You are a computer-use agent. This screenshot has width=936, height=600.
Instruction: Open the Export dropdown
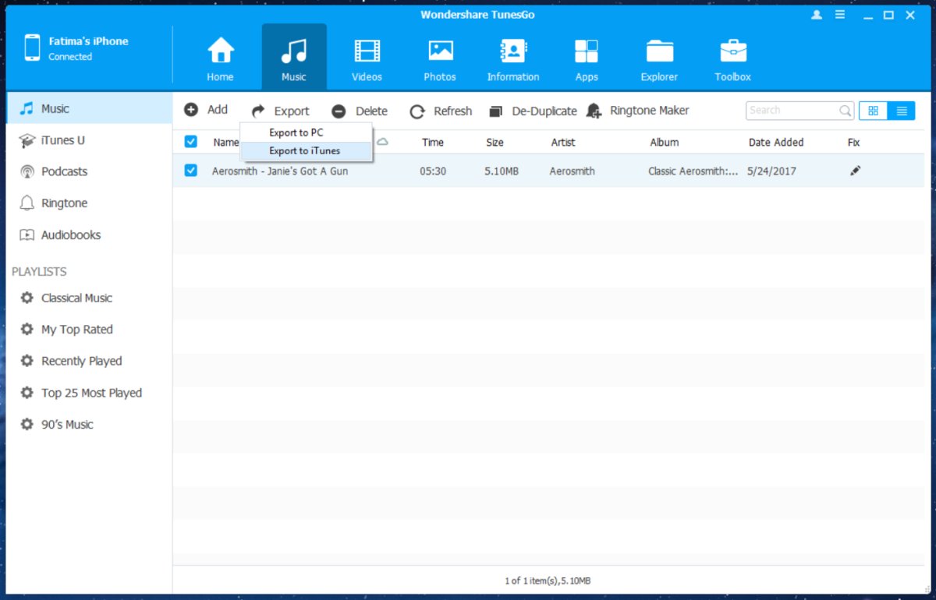pyautogui.click(x=280, y=111)
